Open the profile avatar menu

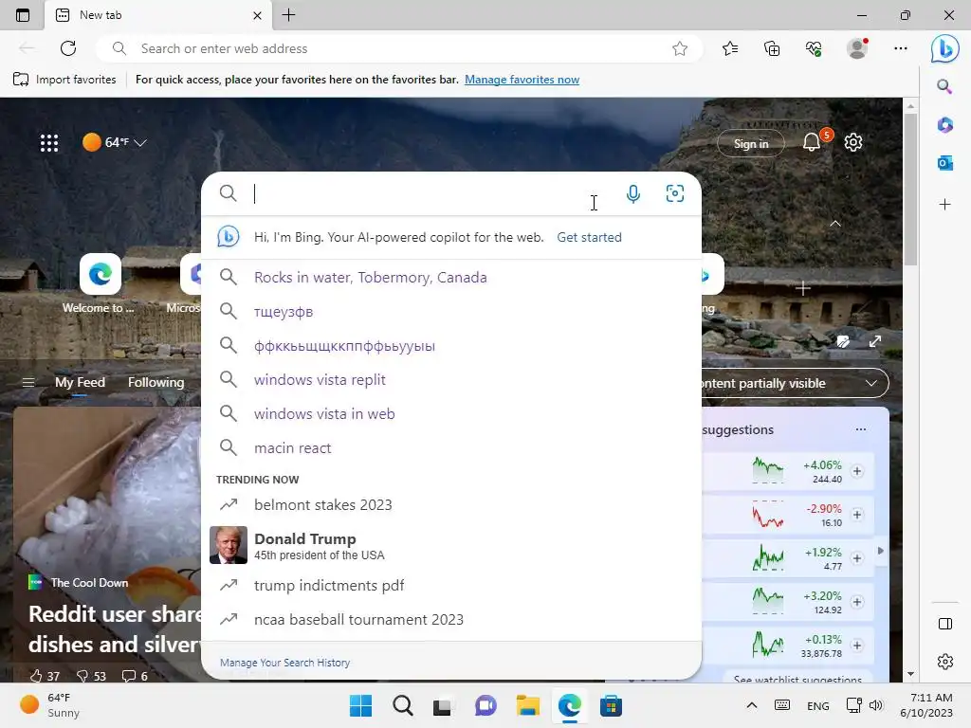click(857, 48)
